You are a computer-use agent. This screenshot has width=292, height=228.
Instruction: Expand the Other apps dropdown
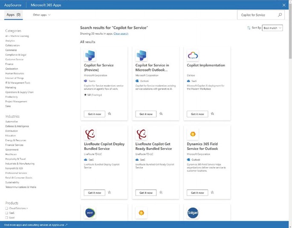[x=41, y=15]
